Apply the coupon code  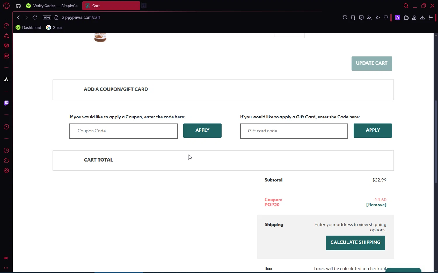tap(202, 131)
